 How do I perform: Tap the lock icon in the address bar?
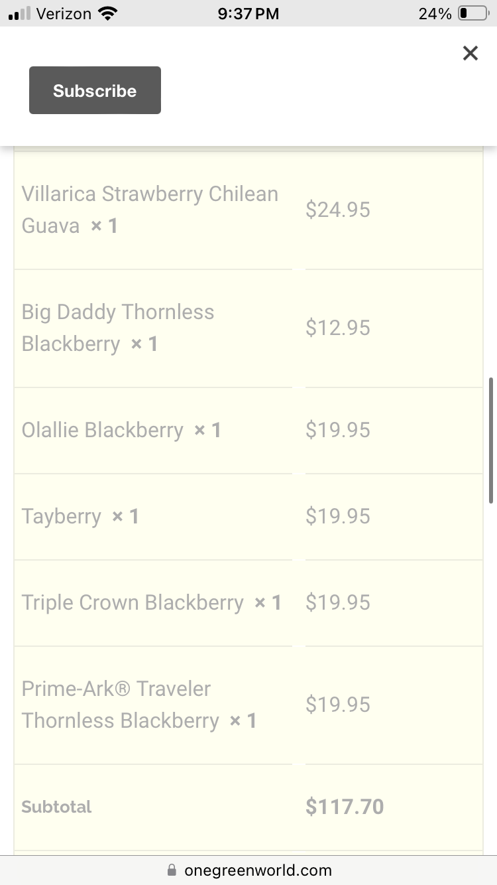172,870
